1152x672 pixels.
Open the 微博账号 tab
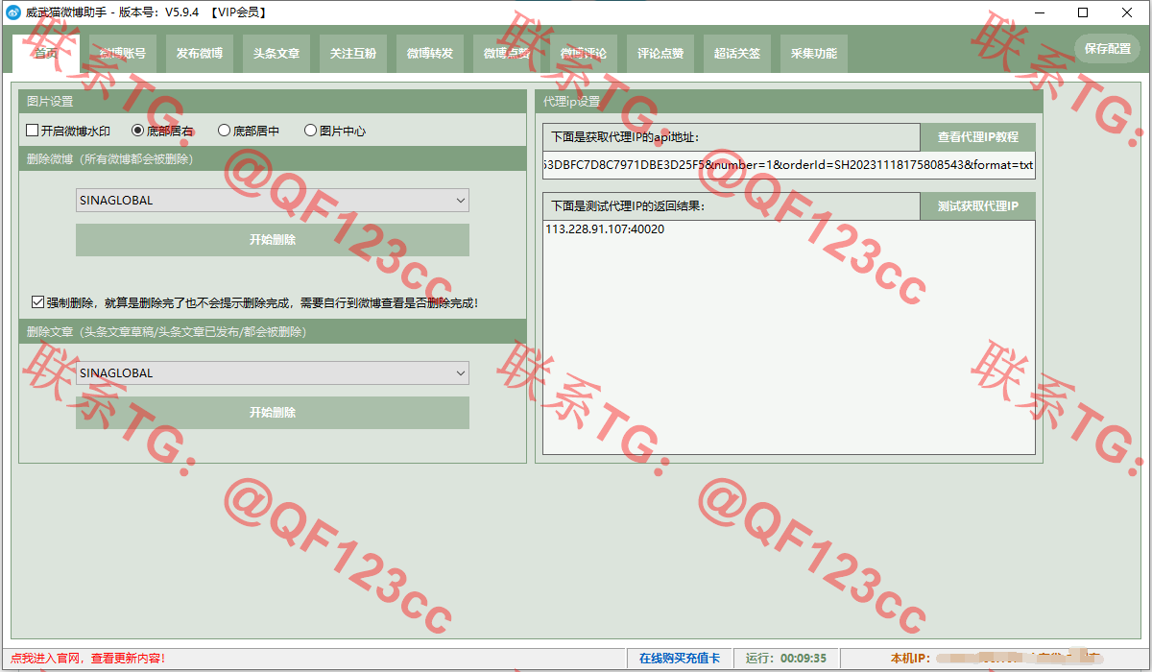coord(123,54)
